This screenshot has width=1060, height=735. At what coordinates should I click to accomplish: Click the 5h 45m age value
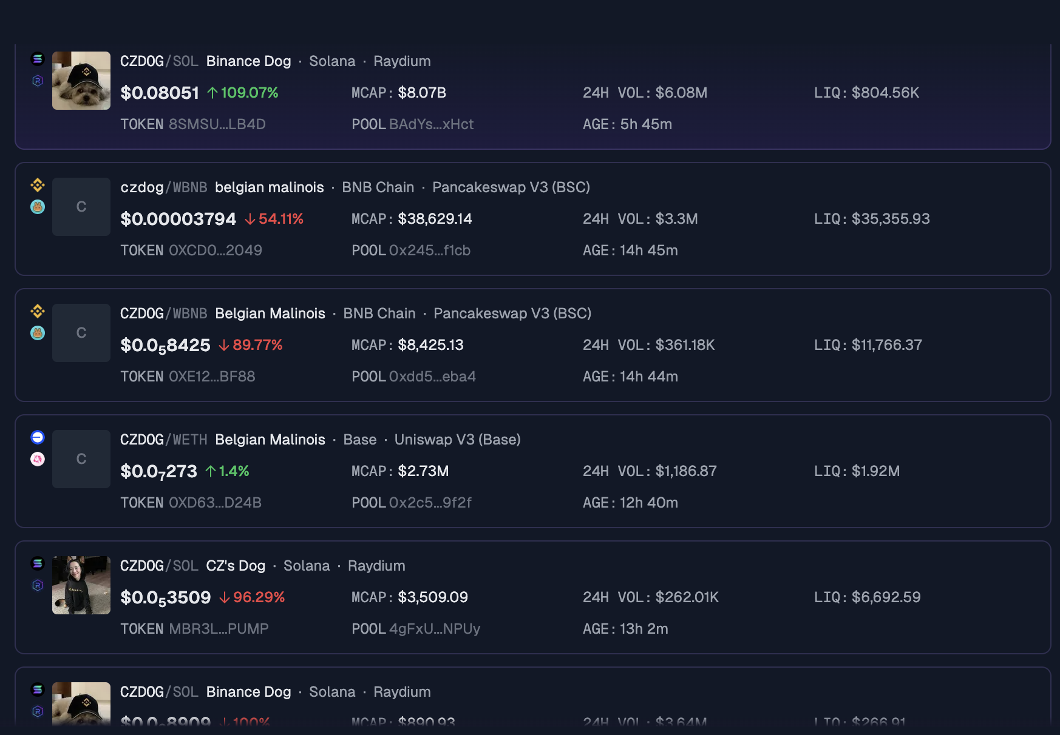646,124
